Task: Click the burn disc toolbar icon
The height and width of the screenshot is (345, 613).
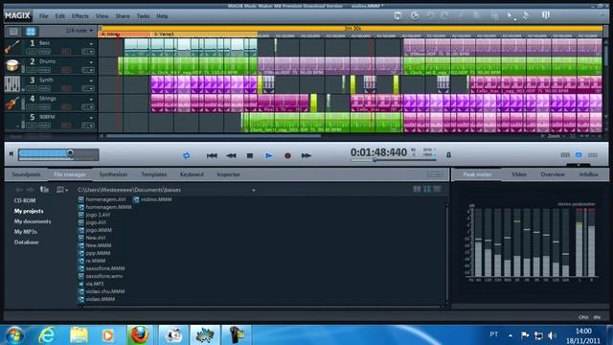Action: pos(415,15)
